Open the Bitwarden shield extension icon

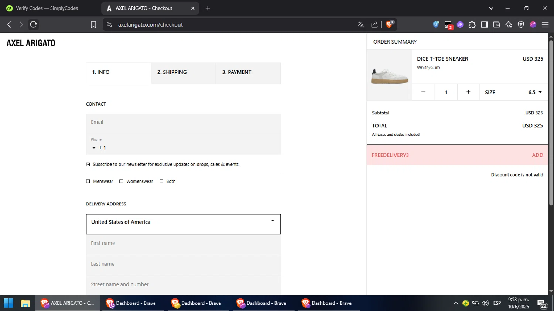click(436, 24)
